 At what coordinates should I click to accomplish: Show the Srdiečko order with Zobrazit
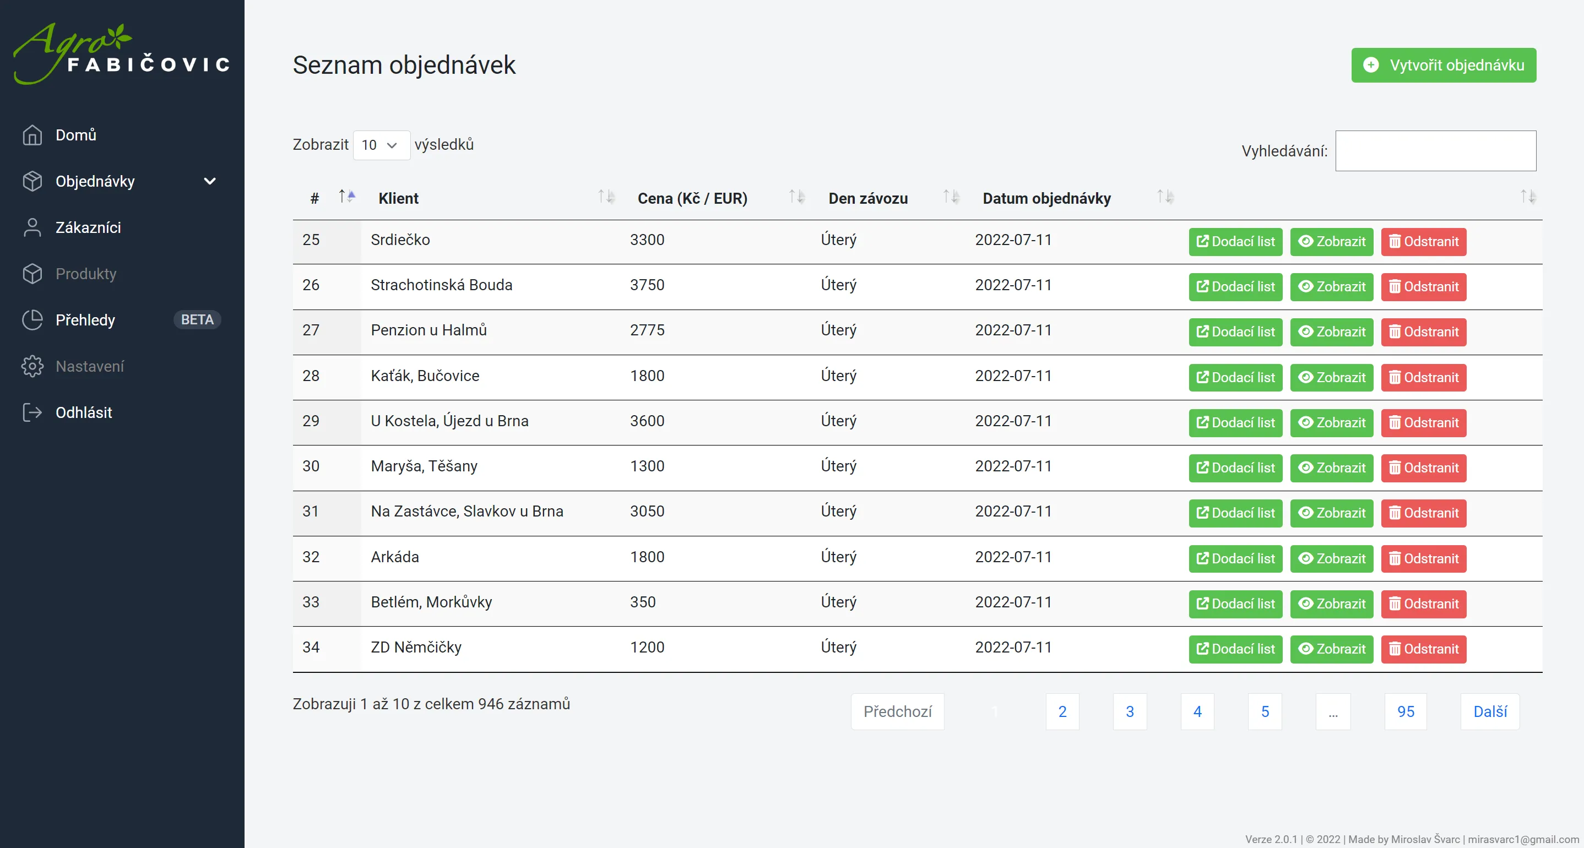tap(1331, 242)
